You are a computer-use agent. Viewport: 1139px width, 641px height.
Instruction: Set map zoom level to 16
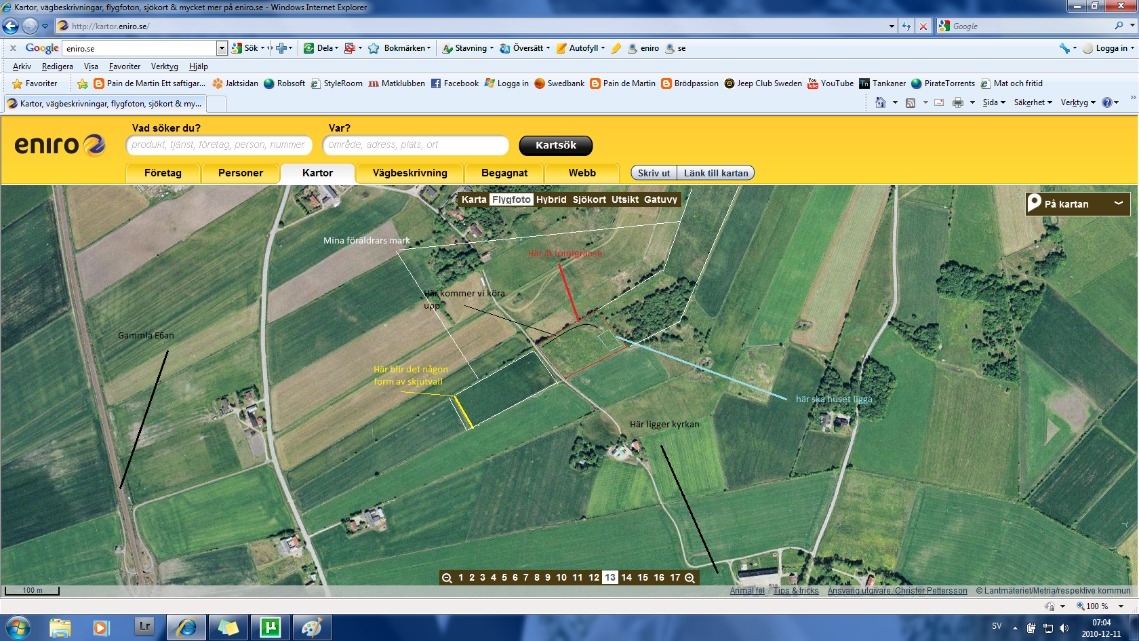pos(659,578)
